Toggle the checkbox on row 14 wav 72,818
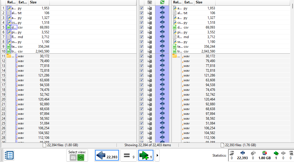Viewport: 294px width, 162px height. click(x=141, y=71)
